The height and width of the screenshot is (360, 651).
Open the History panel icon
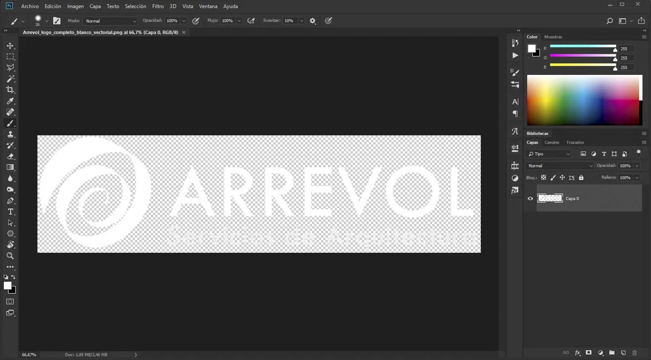(515, 43)
